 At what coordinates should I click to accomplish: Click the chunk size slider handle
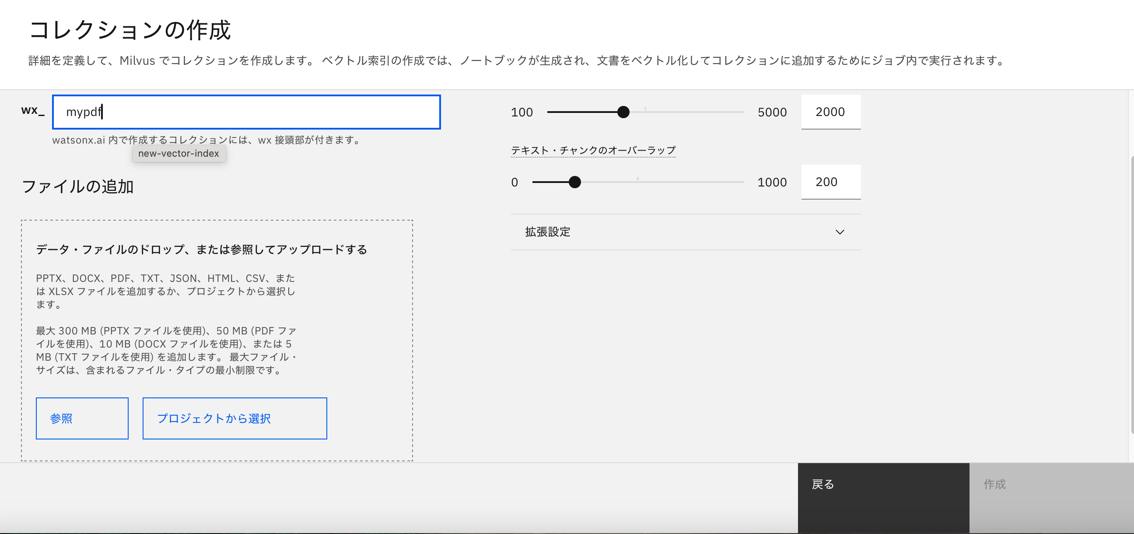tap(623, 112)
